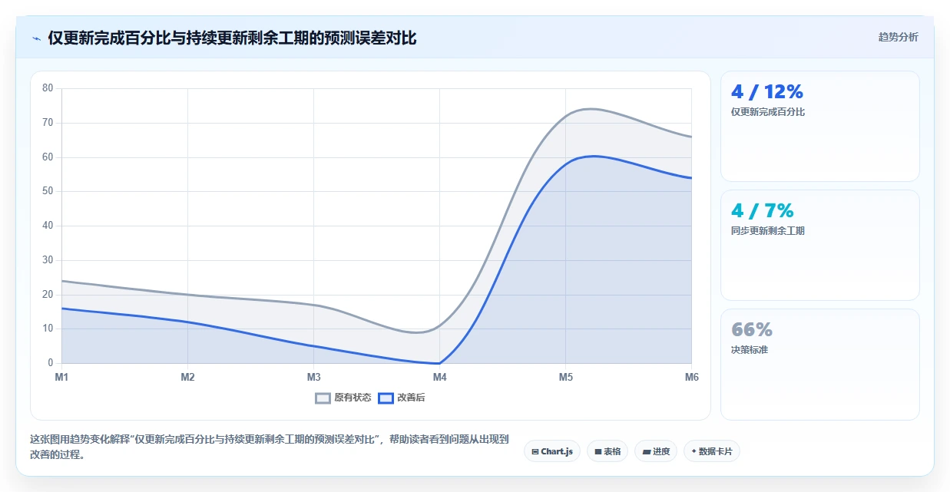The height and width of the screenshot is (492, 950).
Task: Select the 进度 tag
Action: click(656, 451)
